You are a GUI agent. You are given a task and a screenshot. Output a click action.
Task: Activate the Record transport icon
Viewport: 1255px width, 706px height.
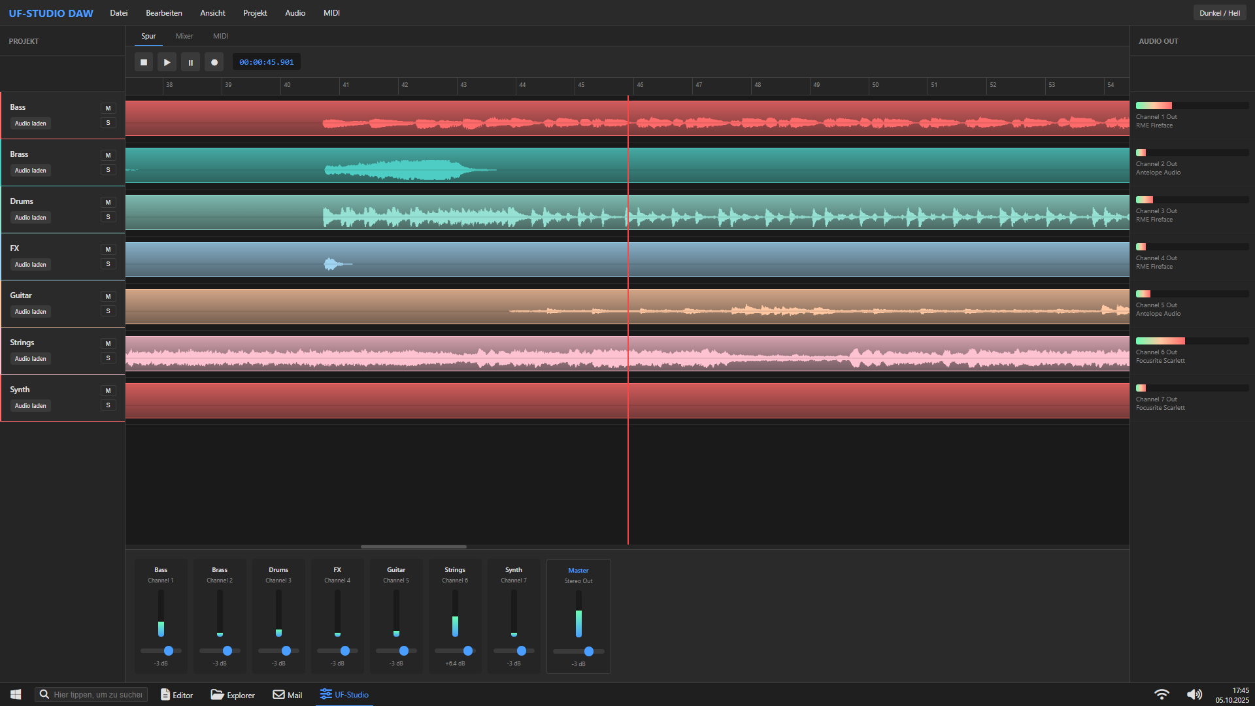point(214,61)
